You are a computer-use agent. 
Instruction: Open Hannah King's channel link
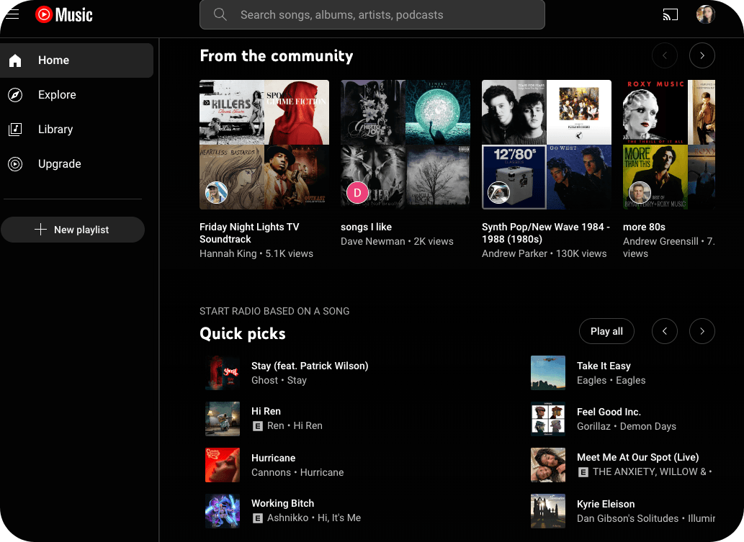point(228,253)
